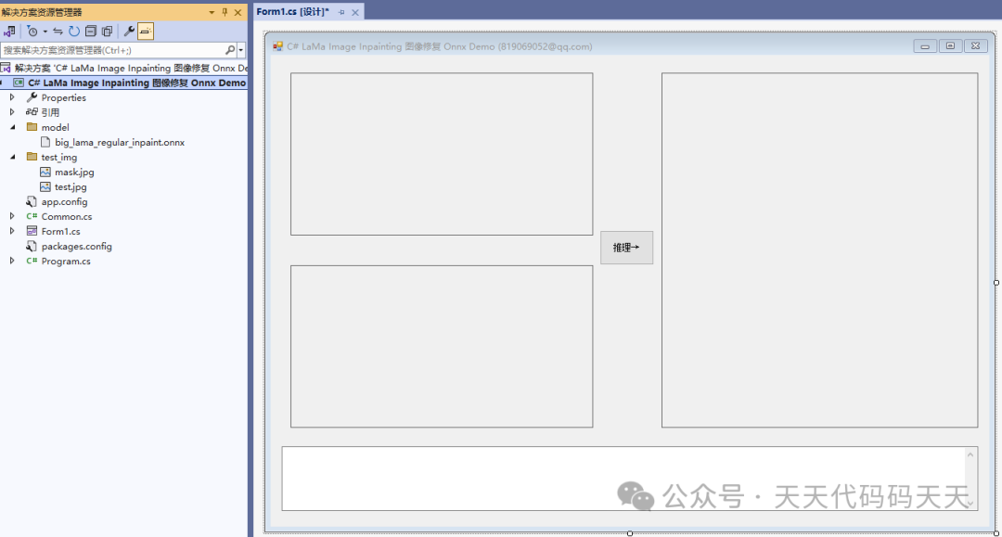The height and width of the screenshot is (537, 1002).
Task: Open item properties via the wrench icon
Action: pos(129,31)
